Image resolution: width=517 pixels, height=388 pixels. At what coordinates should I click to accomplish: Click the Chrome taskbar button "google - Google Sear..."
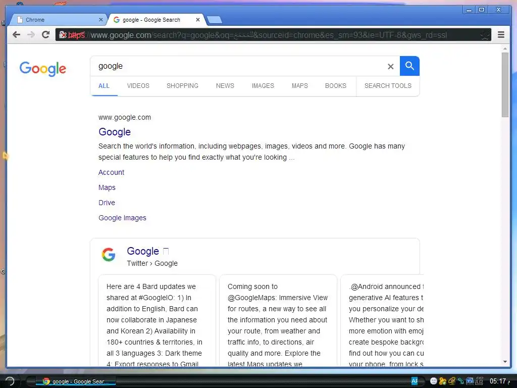point(76,381)
